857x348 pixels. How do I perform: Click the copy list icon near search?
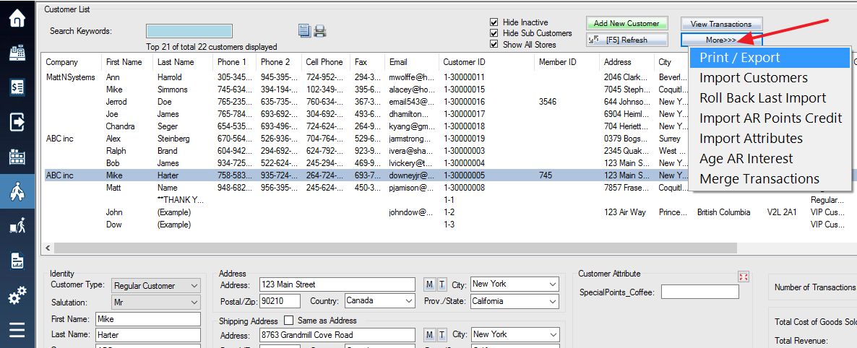pyautogui.click(x=304, y=31)
